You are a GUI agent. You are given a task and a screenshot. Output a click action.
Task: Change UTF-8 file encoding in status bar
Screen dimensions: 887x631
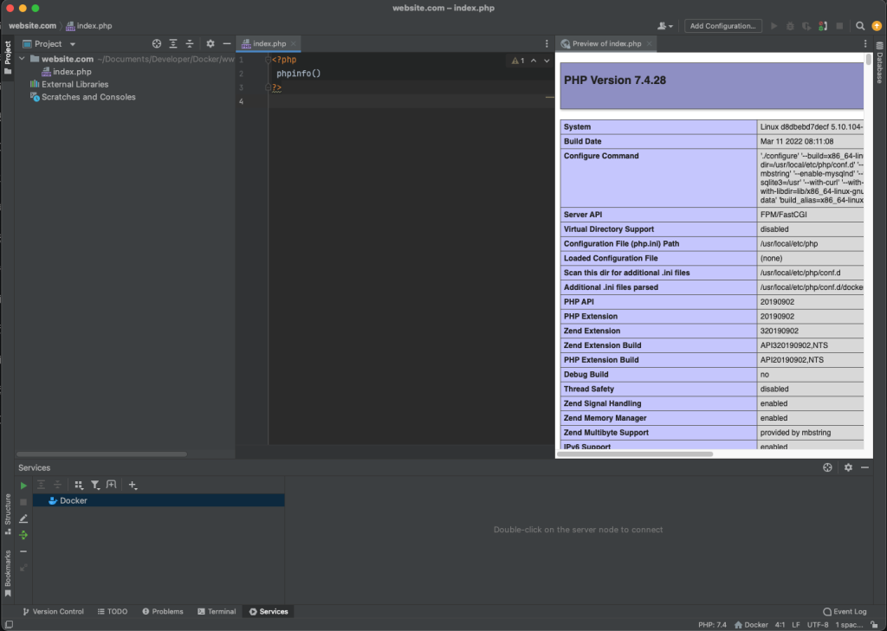click(x=818, y=625)
